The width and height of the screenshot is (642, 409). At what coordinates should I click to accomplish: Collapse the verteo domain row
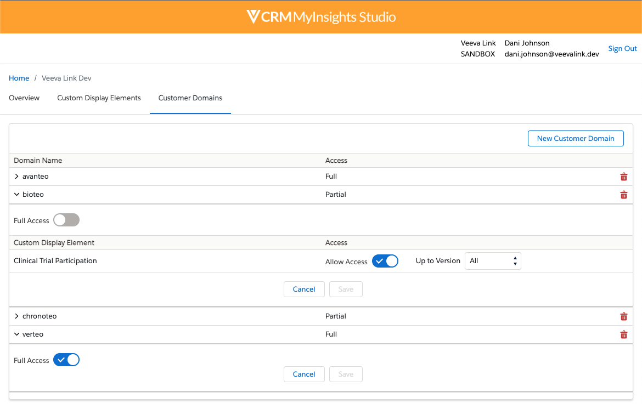17,334
